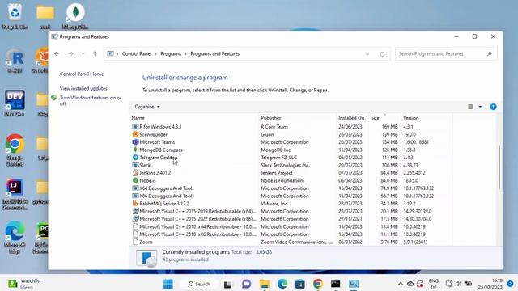Screen dimensions: 518x291
Task: Select the Microsoft Teams program icon
Action: 135,142
